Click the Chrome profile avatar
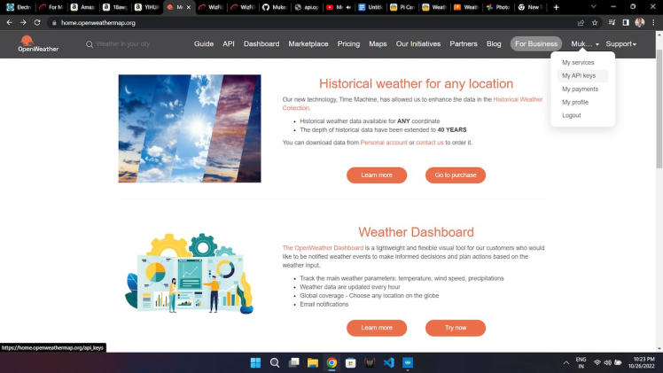The height and width of the screenshot is (373, 663). pos(640,22)
